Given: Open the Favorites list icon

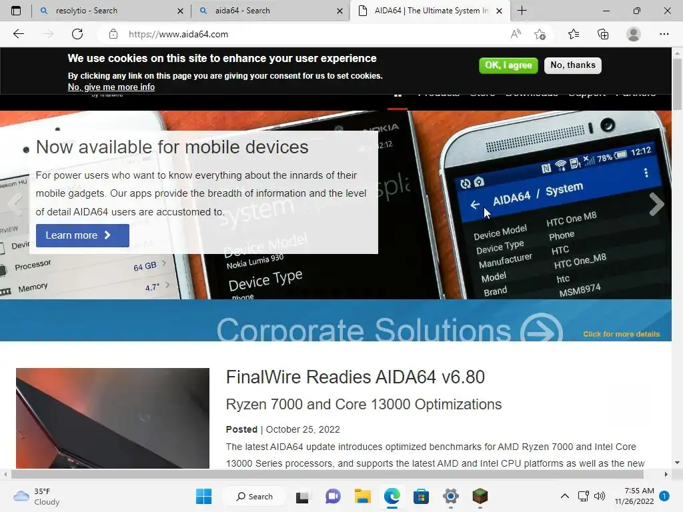Looking at the screenshot, I should pyautogui.click(x=574, y=34).
